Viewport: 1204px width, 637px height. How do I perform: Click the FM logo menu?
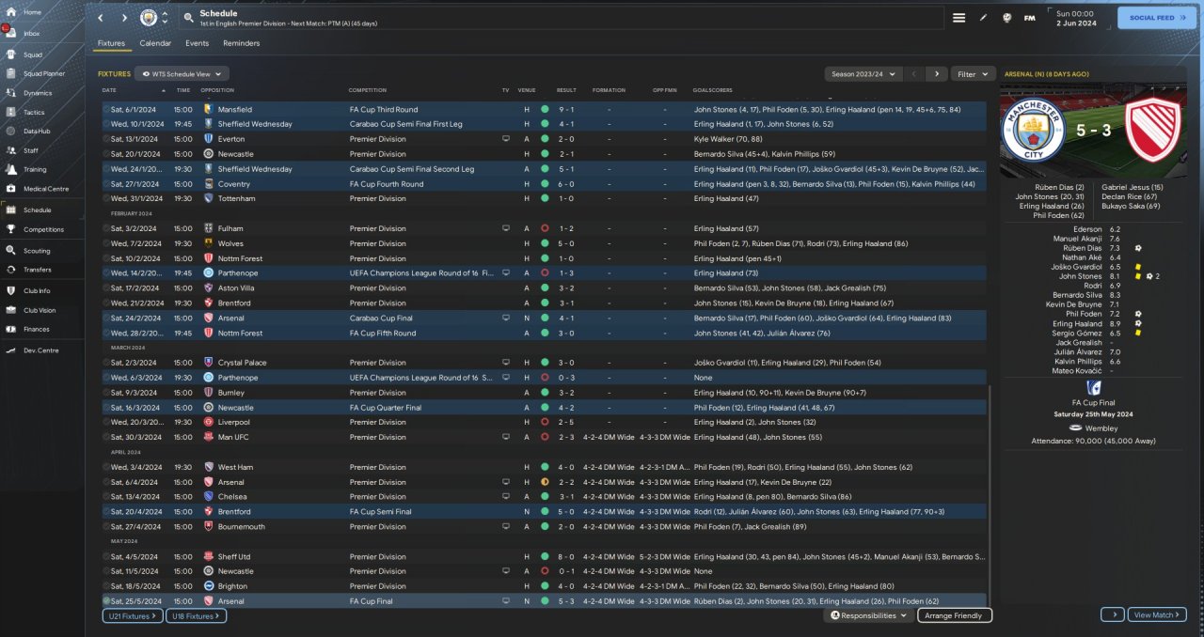(1029, 18)
